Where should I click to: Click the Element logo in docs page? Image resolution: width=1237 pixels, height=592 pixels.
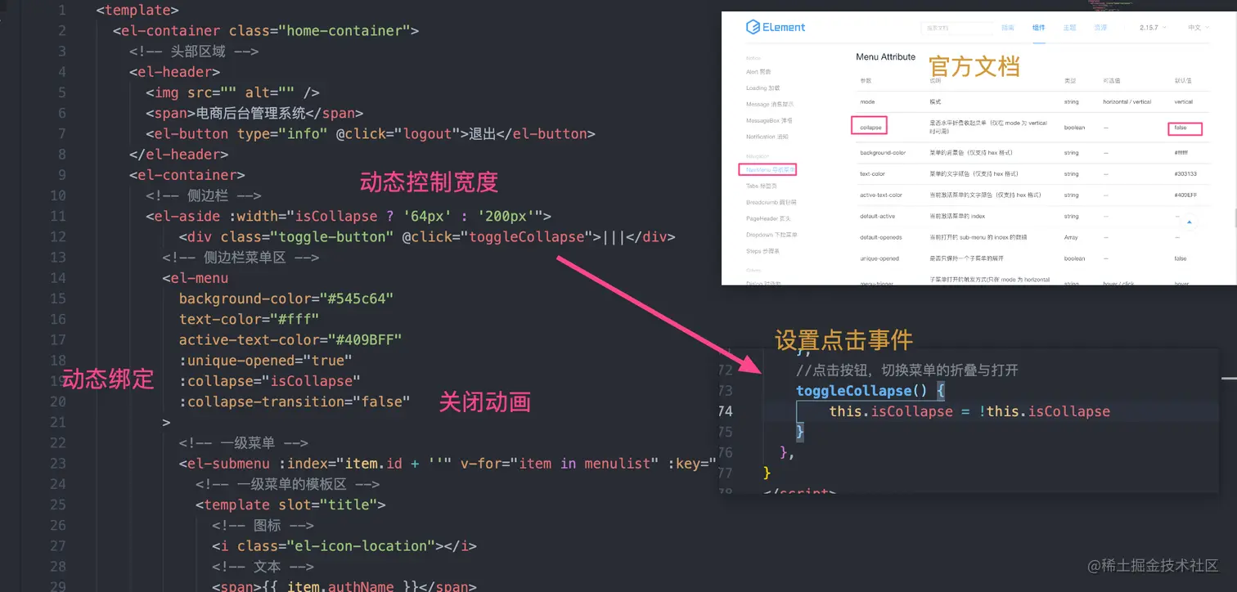tap(776, 27)
